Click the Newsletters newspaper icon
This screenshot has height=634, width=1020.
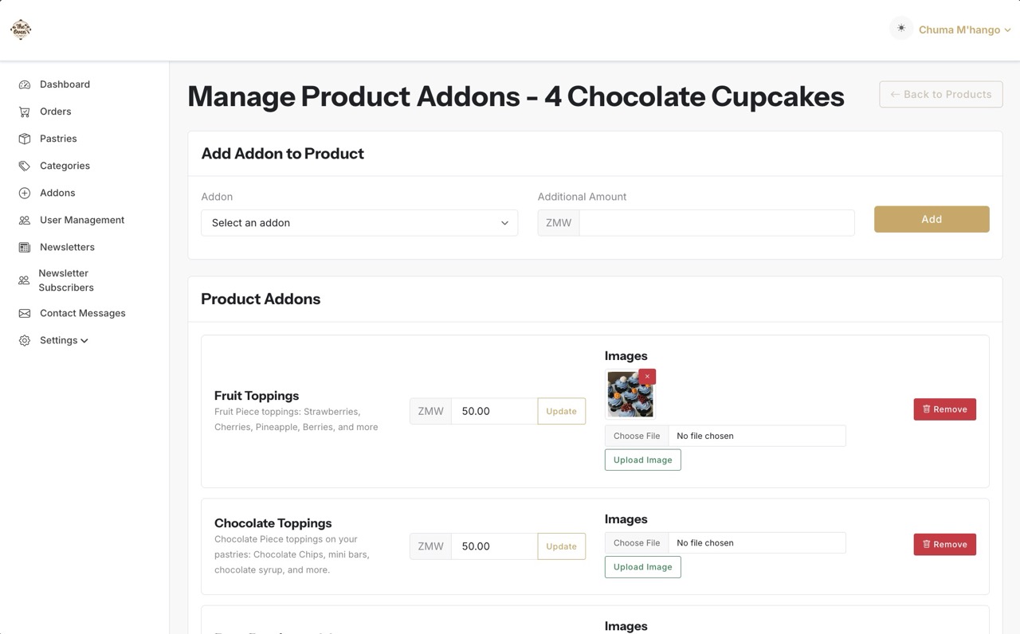click(25, 247)
